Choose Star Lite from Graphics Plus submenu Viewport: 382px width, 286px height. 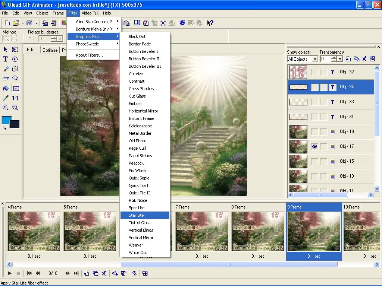coord(145,215)
